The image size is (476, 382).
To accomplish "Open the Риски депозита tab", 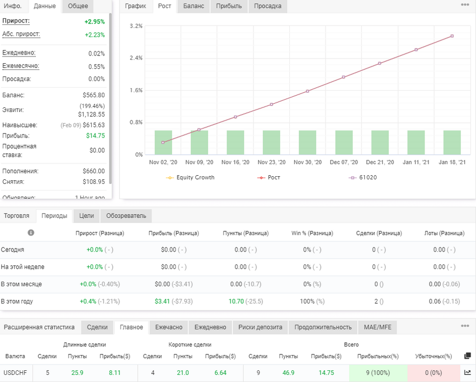I will [x=260, y=328].
